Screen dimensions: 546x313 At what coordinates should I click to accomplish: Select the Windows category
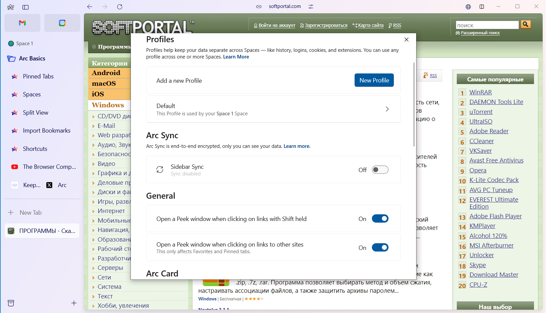(108, 105)
